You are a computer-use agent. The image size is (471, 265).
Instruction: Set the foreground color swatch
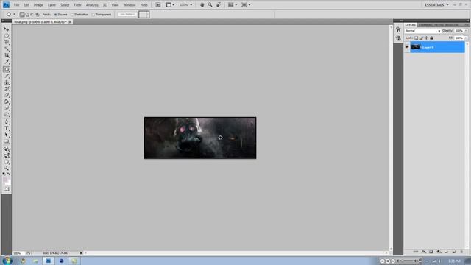click(x=5, y=180)
